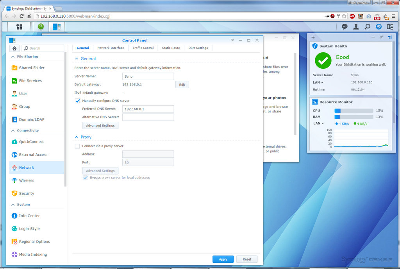Image resolution: width=400 pixels, height=269 pixels.
Task: Click the Alternative DNS Server field
Action: click(148, 117)
